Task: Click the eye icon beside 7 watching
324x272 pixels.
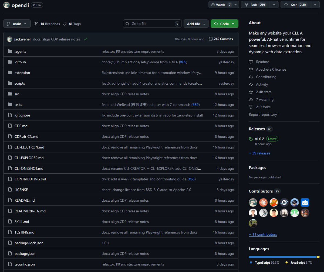Action: click(x=251, y=99)
